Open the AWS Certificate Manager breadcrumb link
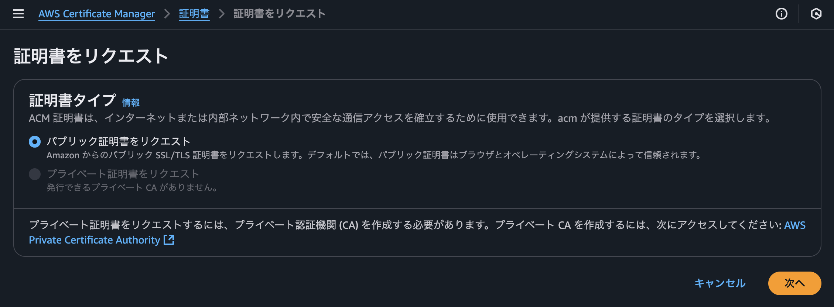 click(96, 14)
